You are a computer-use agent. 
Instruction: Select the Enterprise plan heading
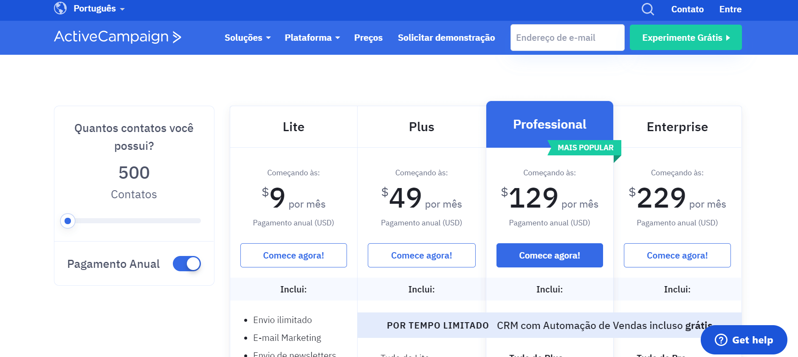pyautogui.click(x=677, y=127)
